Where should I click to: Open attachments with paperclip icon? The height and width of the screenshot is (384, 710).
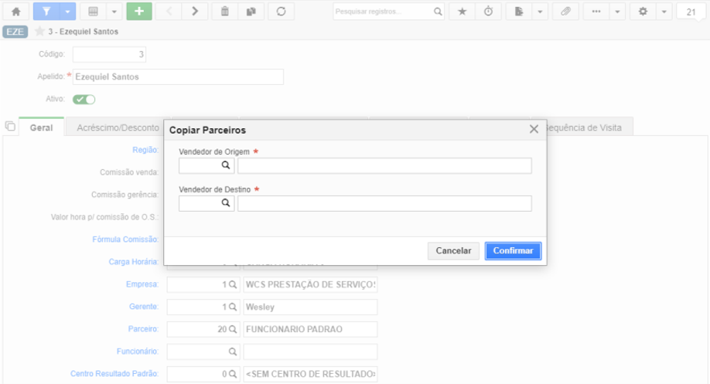tap(565, 12)
